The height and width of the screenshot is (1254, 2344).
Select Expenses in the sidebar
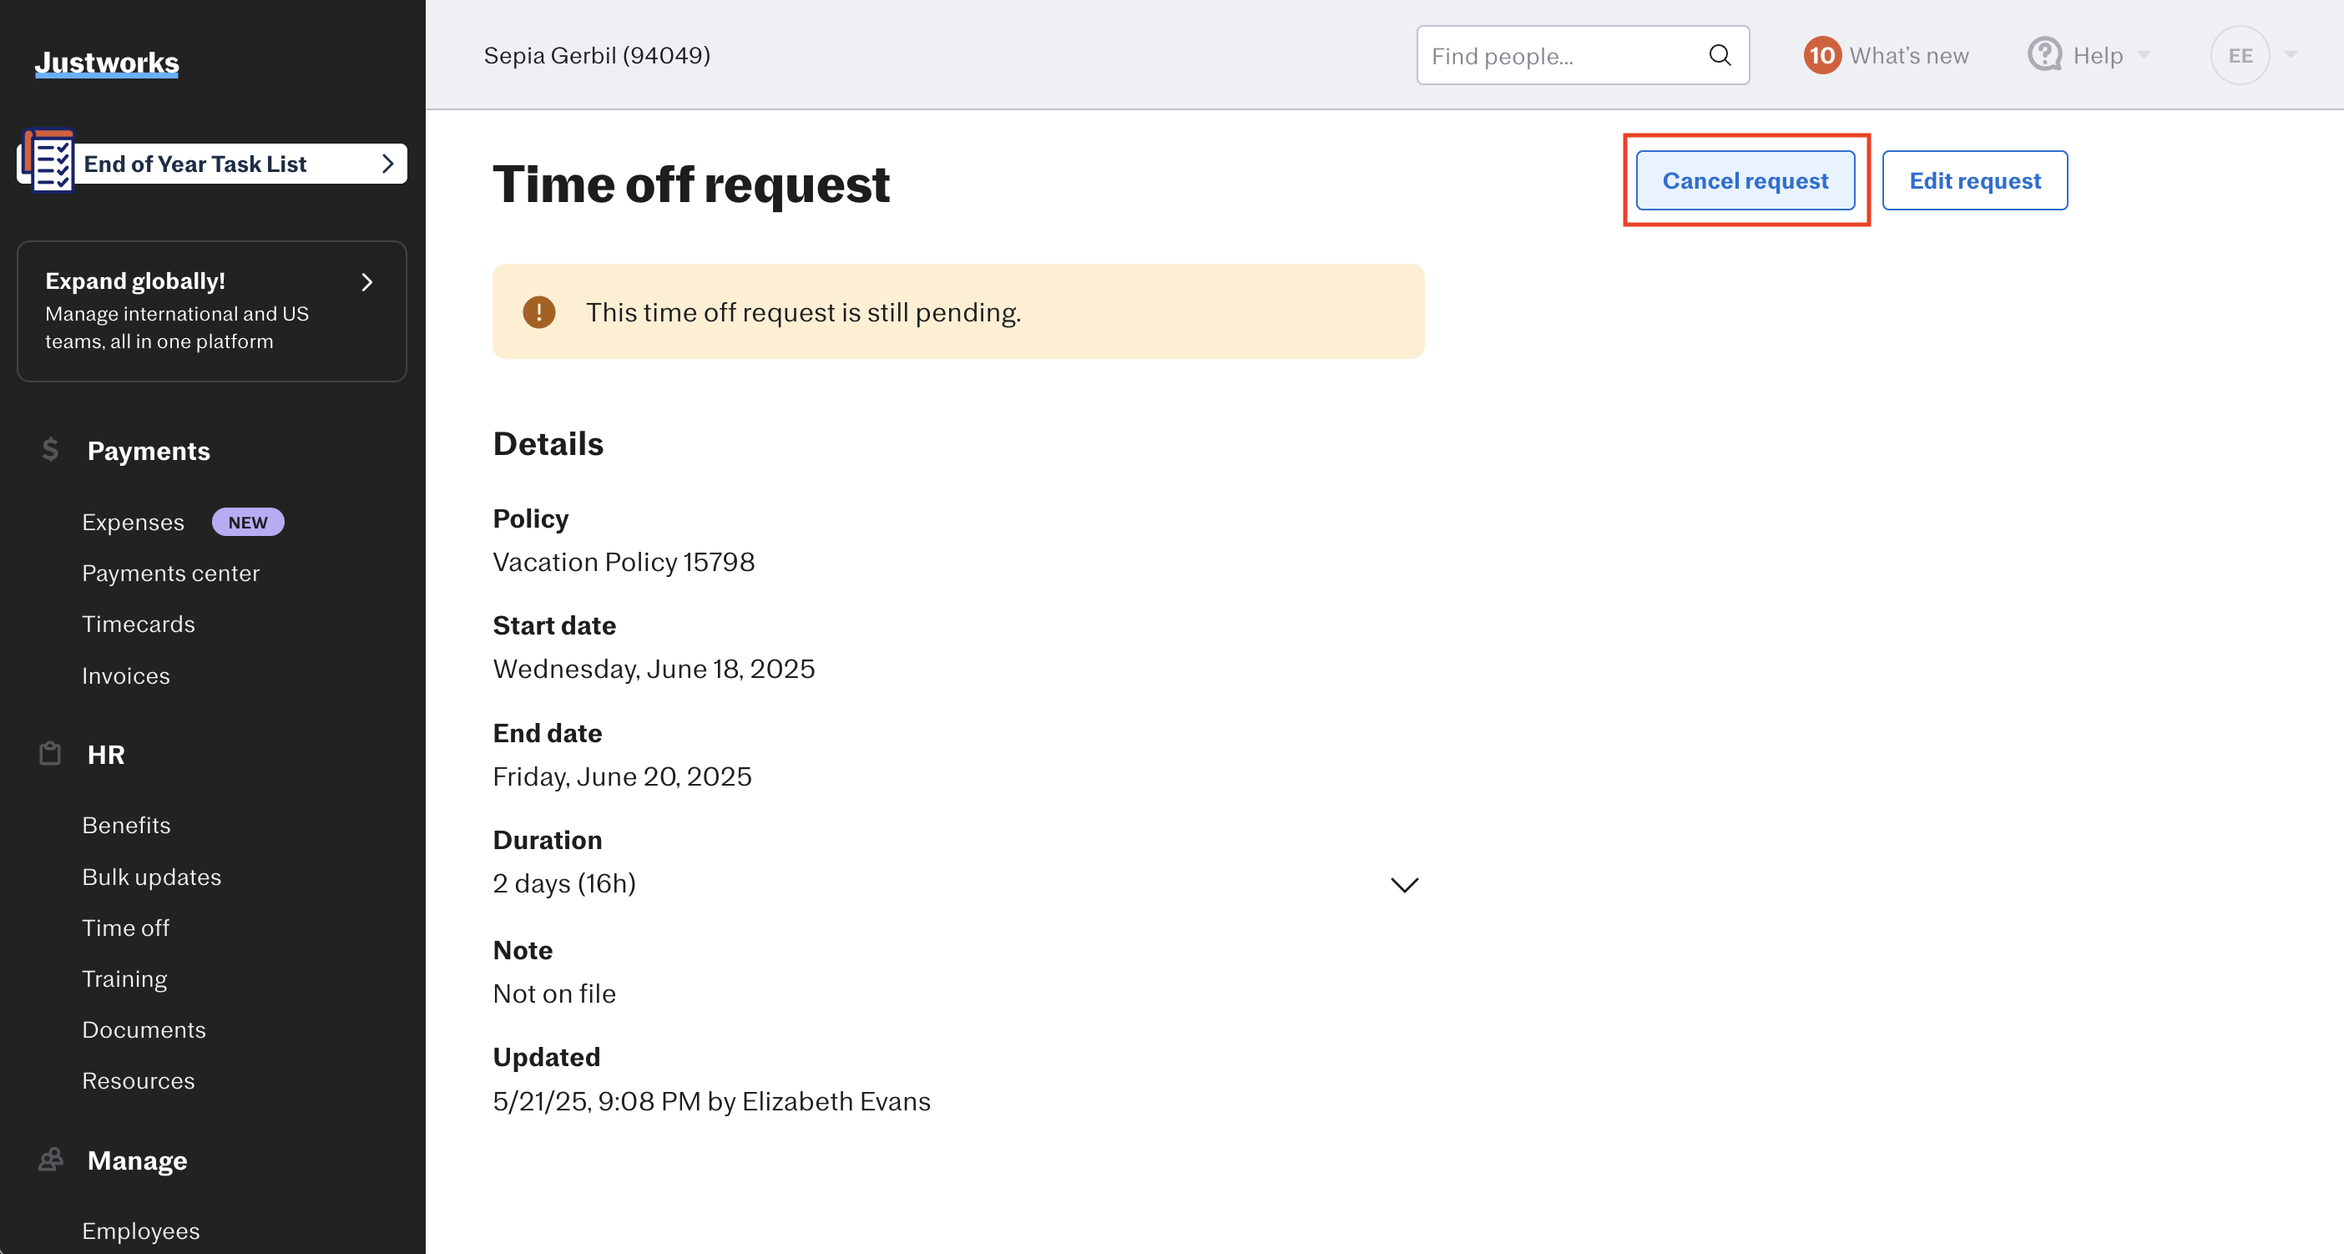pyautogui.click(x=133, y=520)
